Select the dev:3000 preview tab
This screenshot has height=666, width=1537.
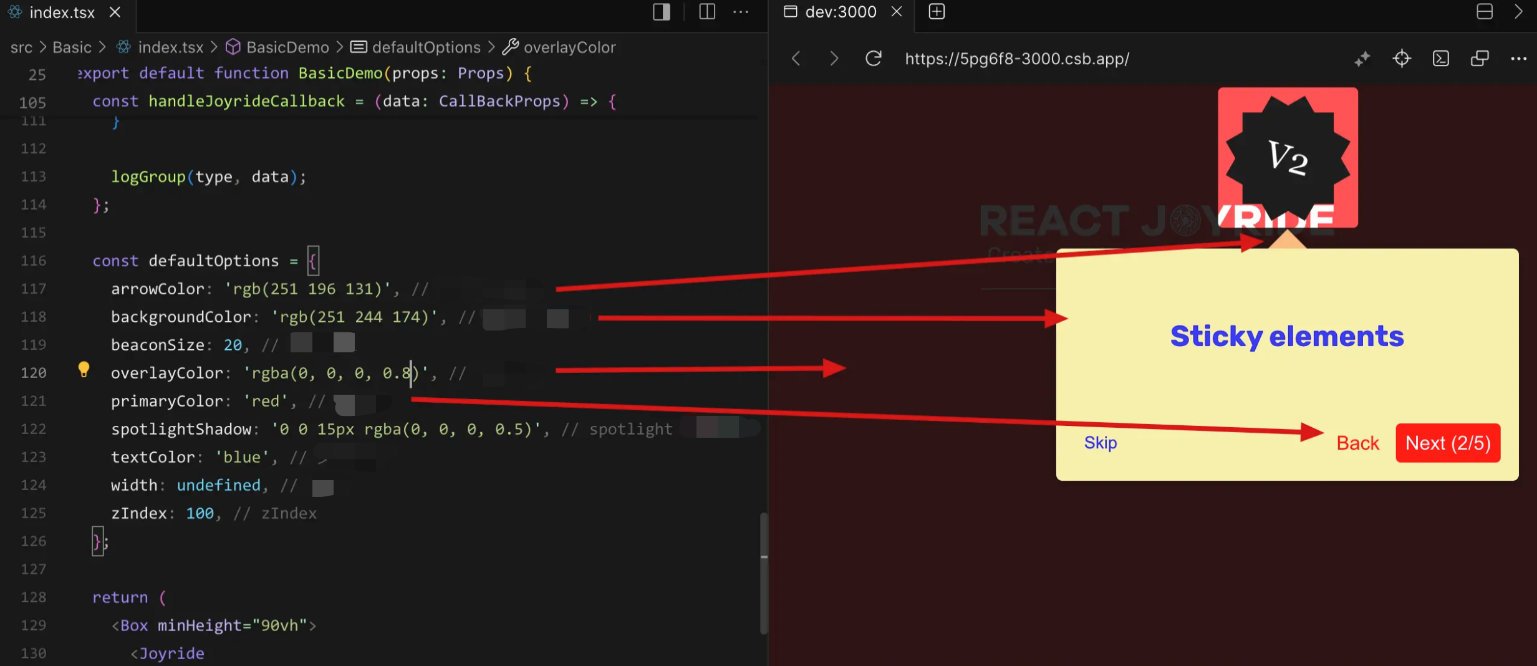(839, 12)
